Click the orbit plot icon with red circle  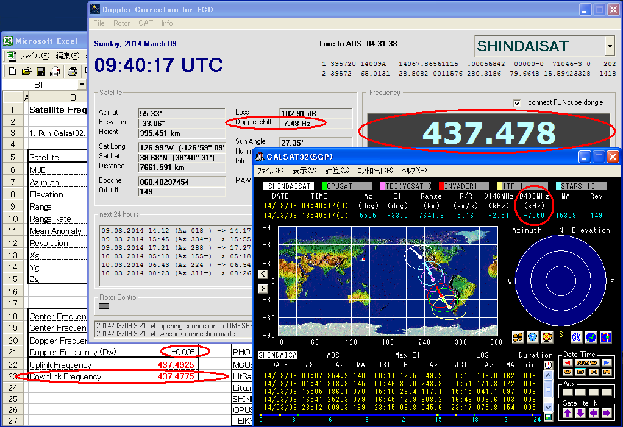(605, 337)
